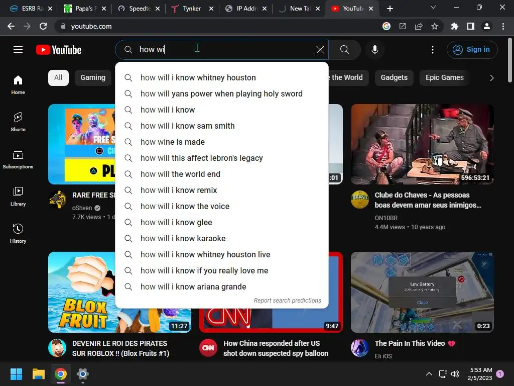Choose 'how will i know whitney houston live'
The height and width of the screenshot is (386, 514).
point(222,254)
